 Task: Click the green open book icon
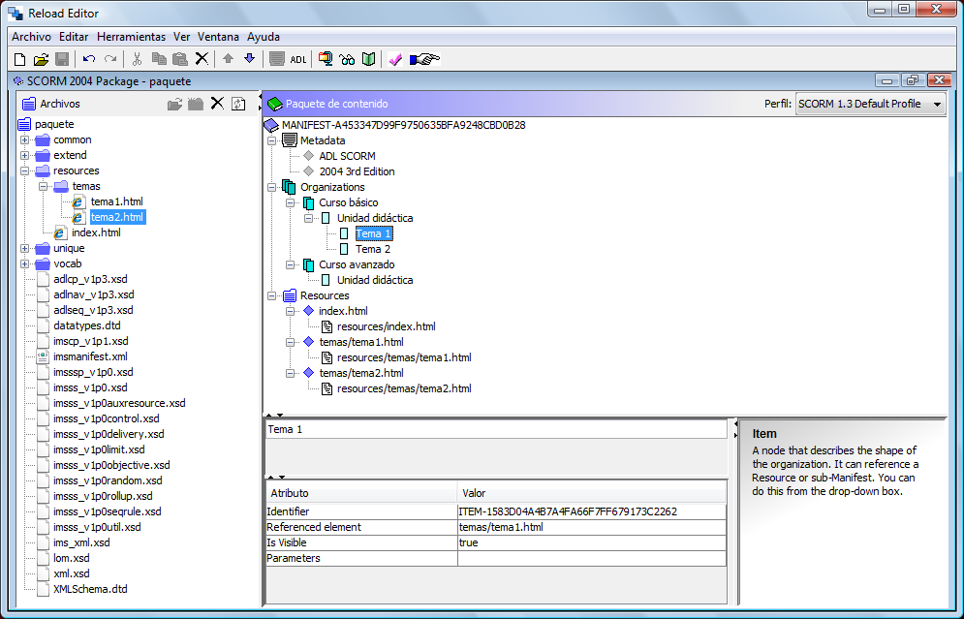coord(368,59)
